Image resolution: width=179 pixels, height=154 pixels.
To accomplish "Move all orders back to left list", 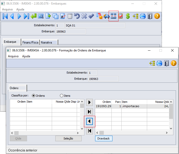I will click(89, 131).
